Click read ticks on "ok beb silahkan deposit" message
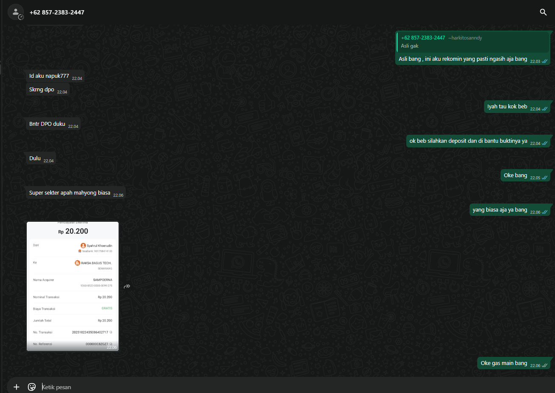 [x=544, y=143]
